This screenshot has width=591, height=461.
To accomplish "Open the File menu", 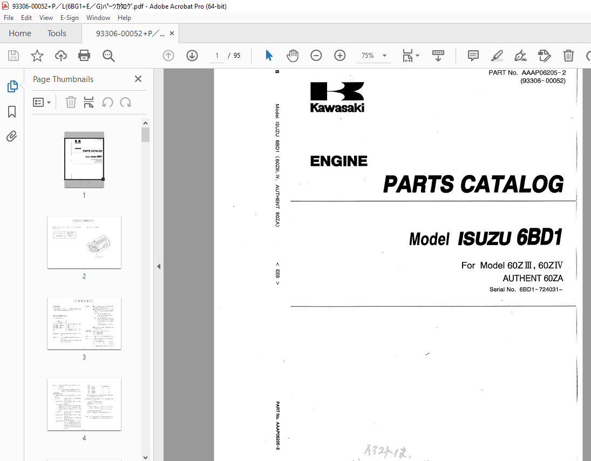I will [9, 18].
